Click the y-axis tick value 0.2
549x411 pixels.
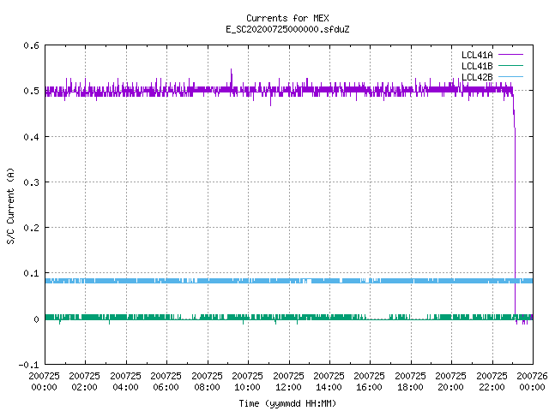point(31,228)
